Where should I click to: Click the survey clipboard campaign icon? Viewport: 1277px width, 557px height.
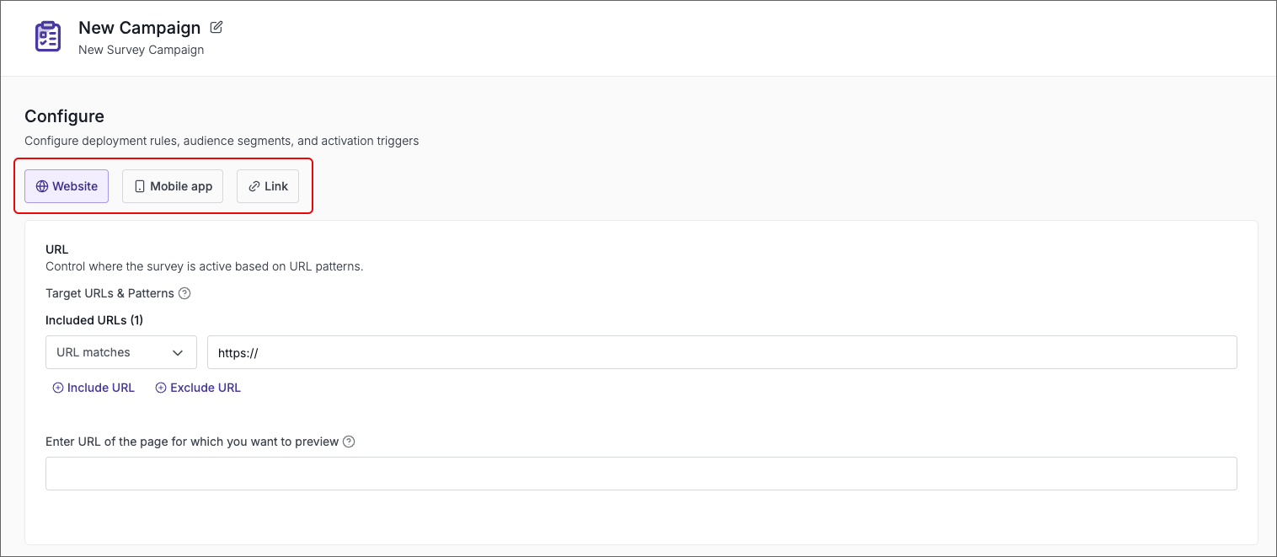click(48, 37)
